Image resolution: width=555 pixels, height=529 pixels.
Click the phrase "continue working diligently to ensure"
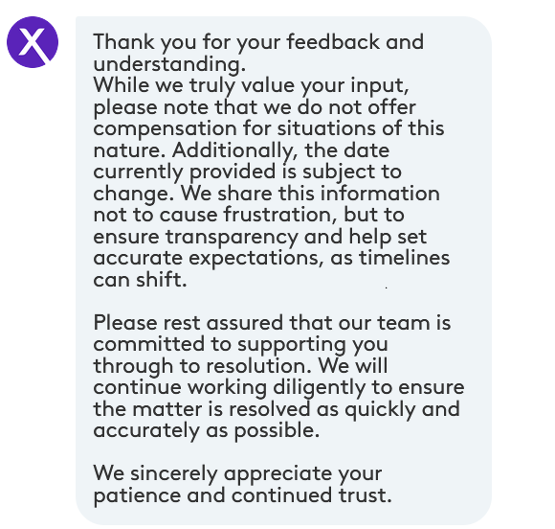[278, 387]
